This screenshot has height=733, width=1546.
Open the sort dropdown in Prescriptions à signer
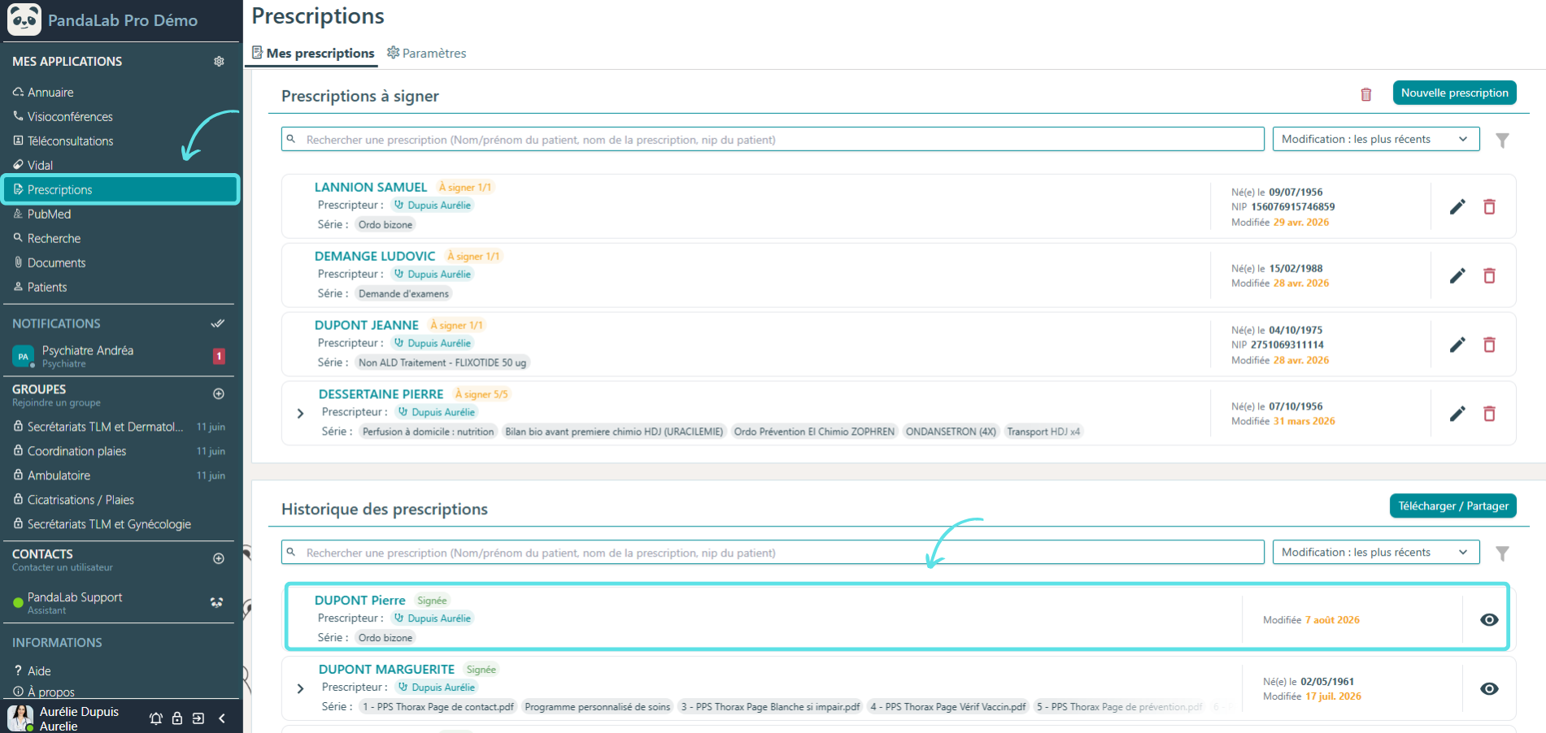tap(1376, 139)
